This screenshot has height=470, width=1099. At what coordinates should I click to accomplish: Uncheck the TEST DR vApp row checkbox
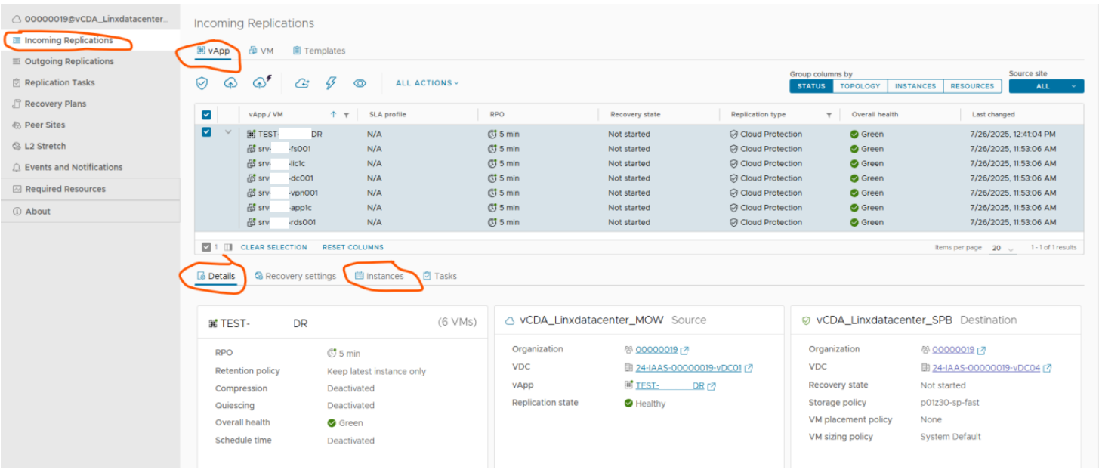pyautogui.click(x=206, y=133)
